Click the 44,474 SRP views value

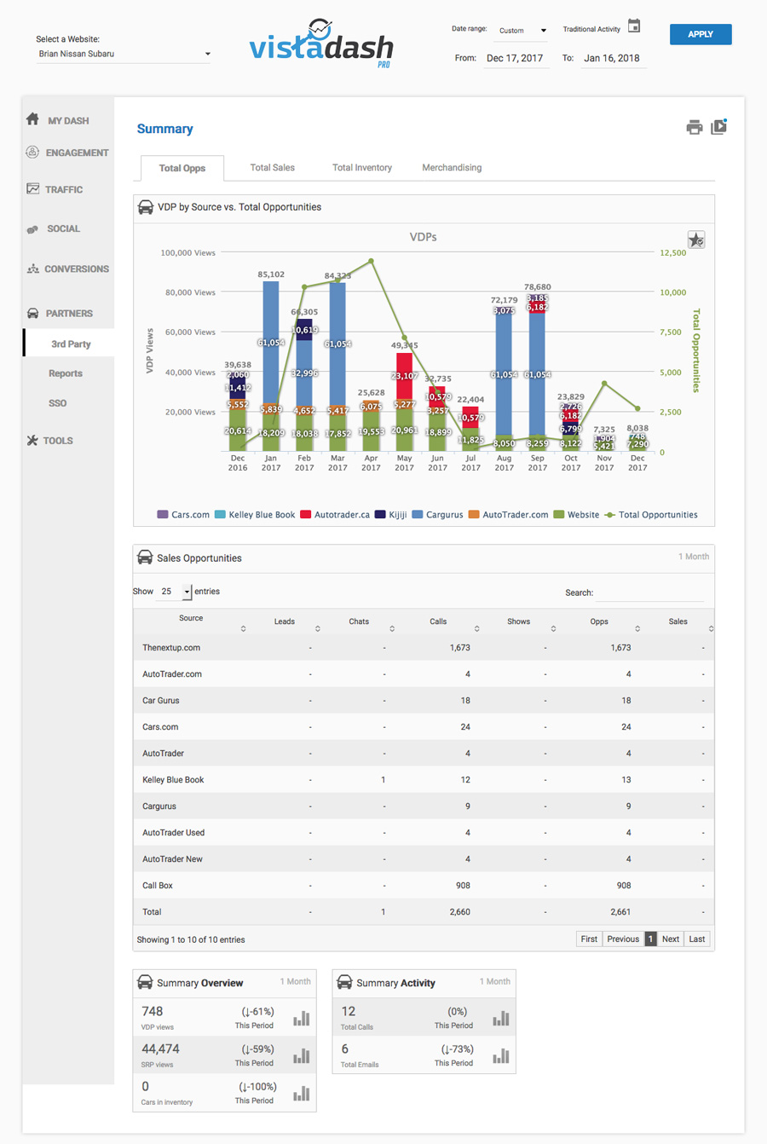click(x=160, y=1049)
